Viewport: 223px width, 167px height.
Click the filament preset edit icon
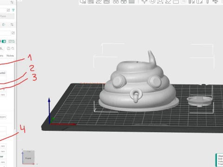(13, 33)
